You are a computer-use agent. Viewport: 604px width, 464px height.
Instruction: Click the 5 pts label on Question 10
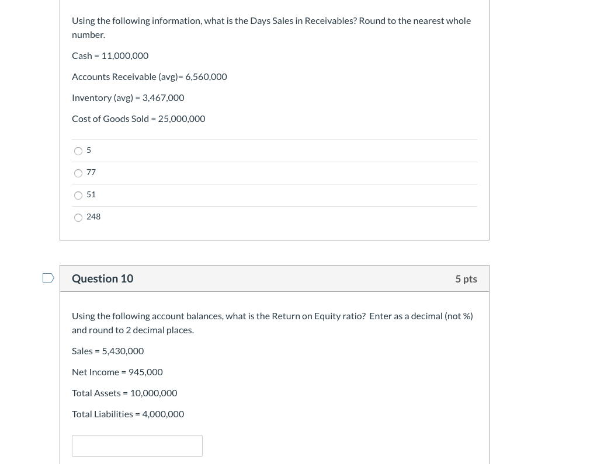pyautogui.click(x=466, y=278)
